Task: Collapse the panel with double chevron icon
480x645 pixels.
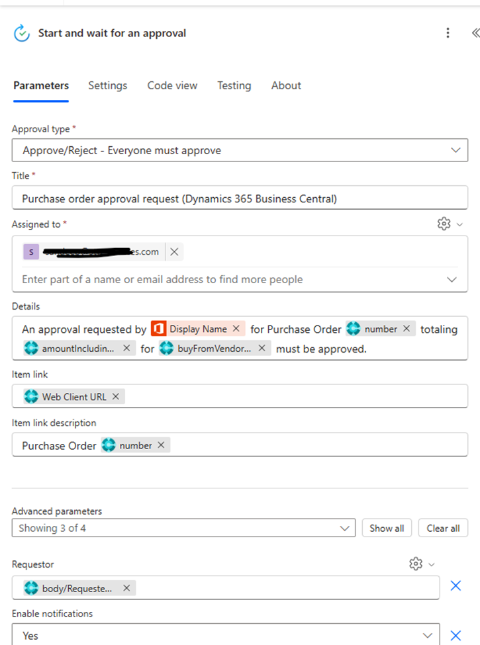Action: point(475,33)
